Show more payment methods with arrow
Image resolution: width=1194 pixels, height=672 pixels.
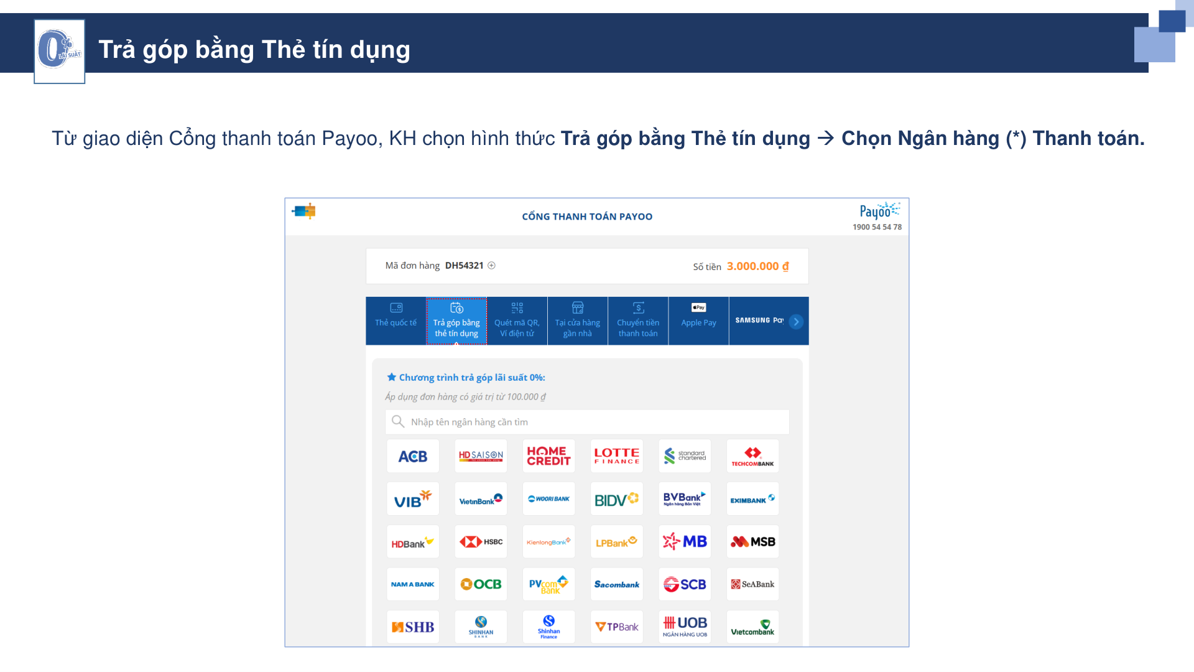(x=796, y=322)
